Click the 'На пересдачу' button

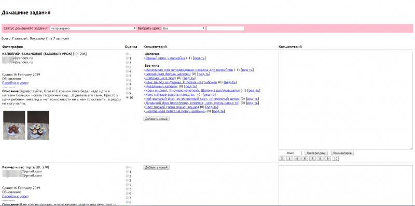316,153
